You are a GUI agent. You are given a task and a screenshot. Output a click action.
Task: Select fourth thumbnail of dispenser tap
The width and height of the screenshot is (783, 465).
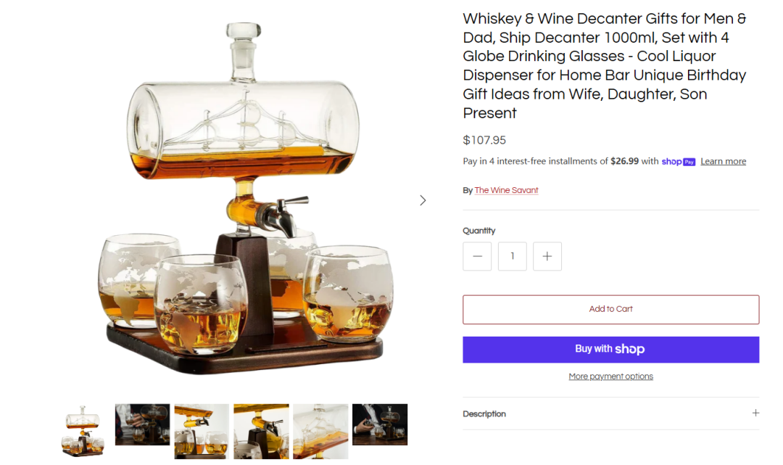pyautogui.click(x=261, y=432)
